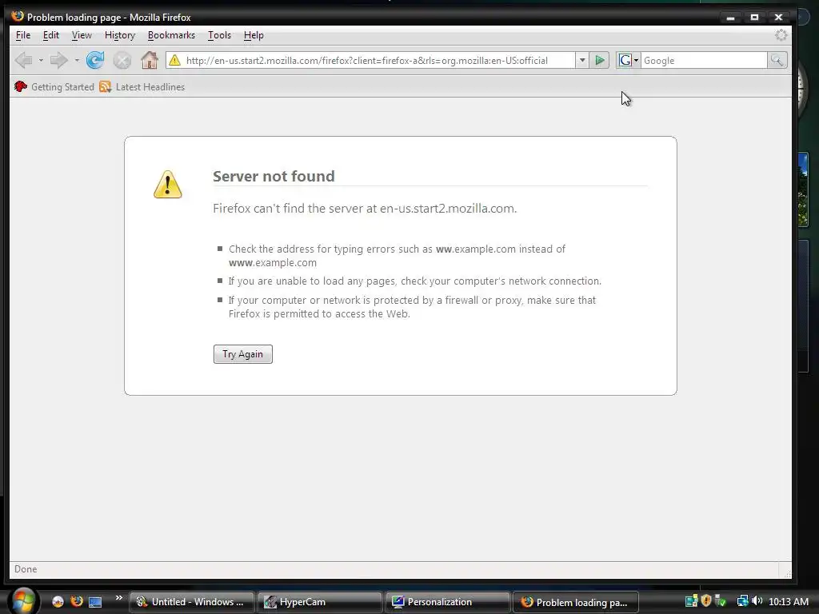Click the magnifier search button
This screenshot has height=614, width=819.
pyautogui.click(x=777, y=61)
